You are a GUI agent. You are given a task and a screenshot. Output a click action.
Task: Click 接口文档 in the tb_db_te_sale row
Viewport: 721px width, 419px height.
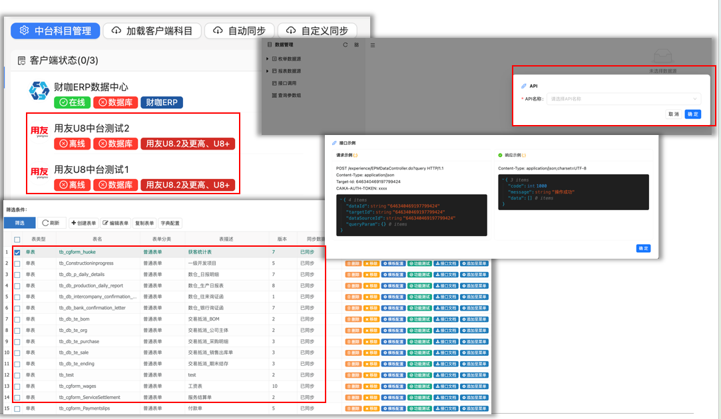[446, 353]
